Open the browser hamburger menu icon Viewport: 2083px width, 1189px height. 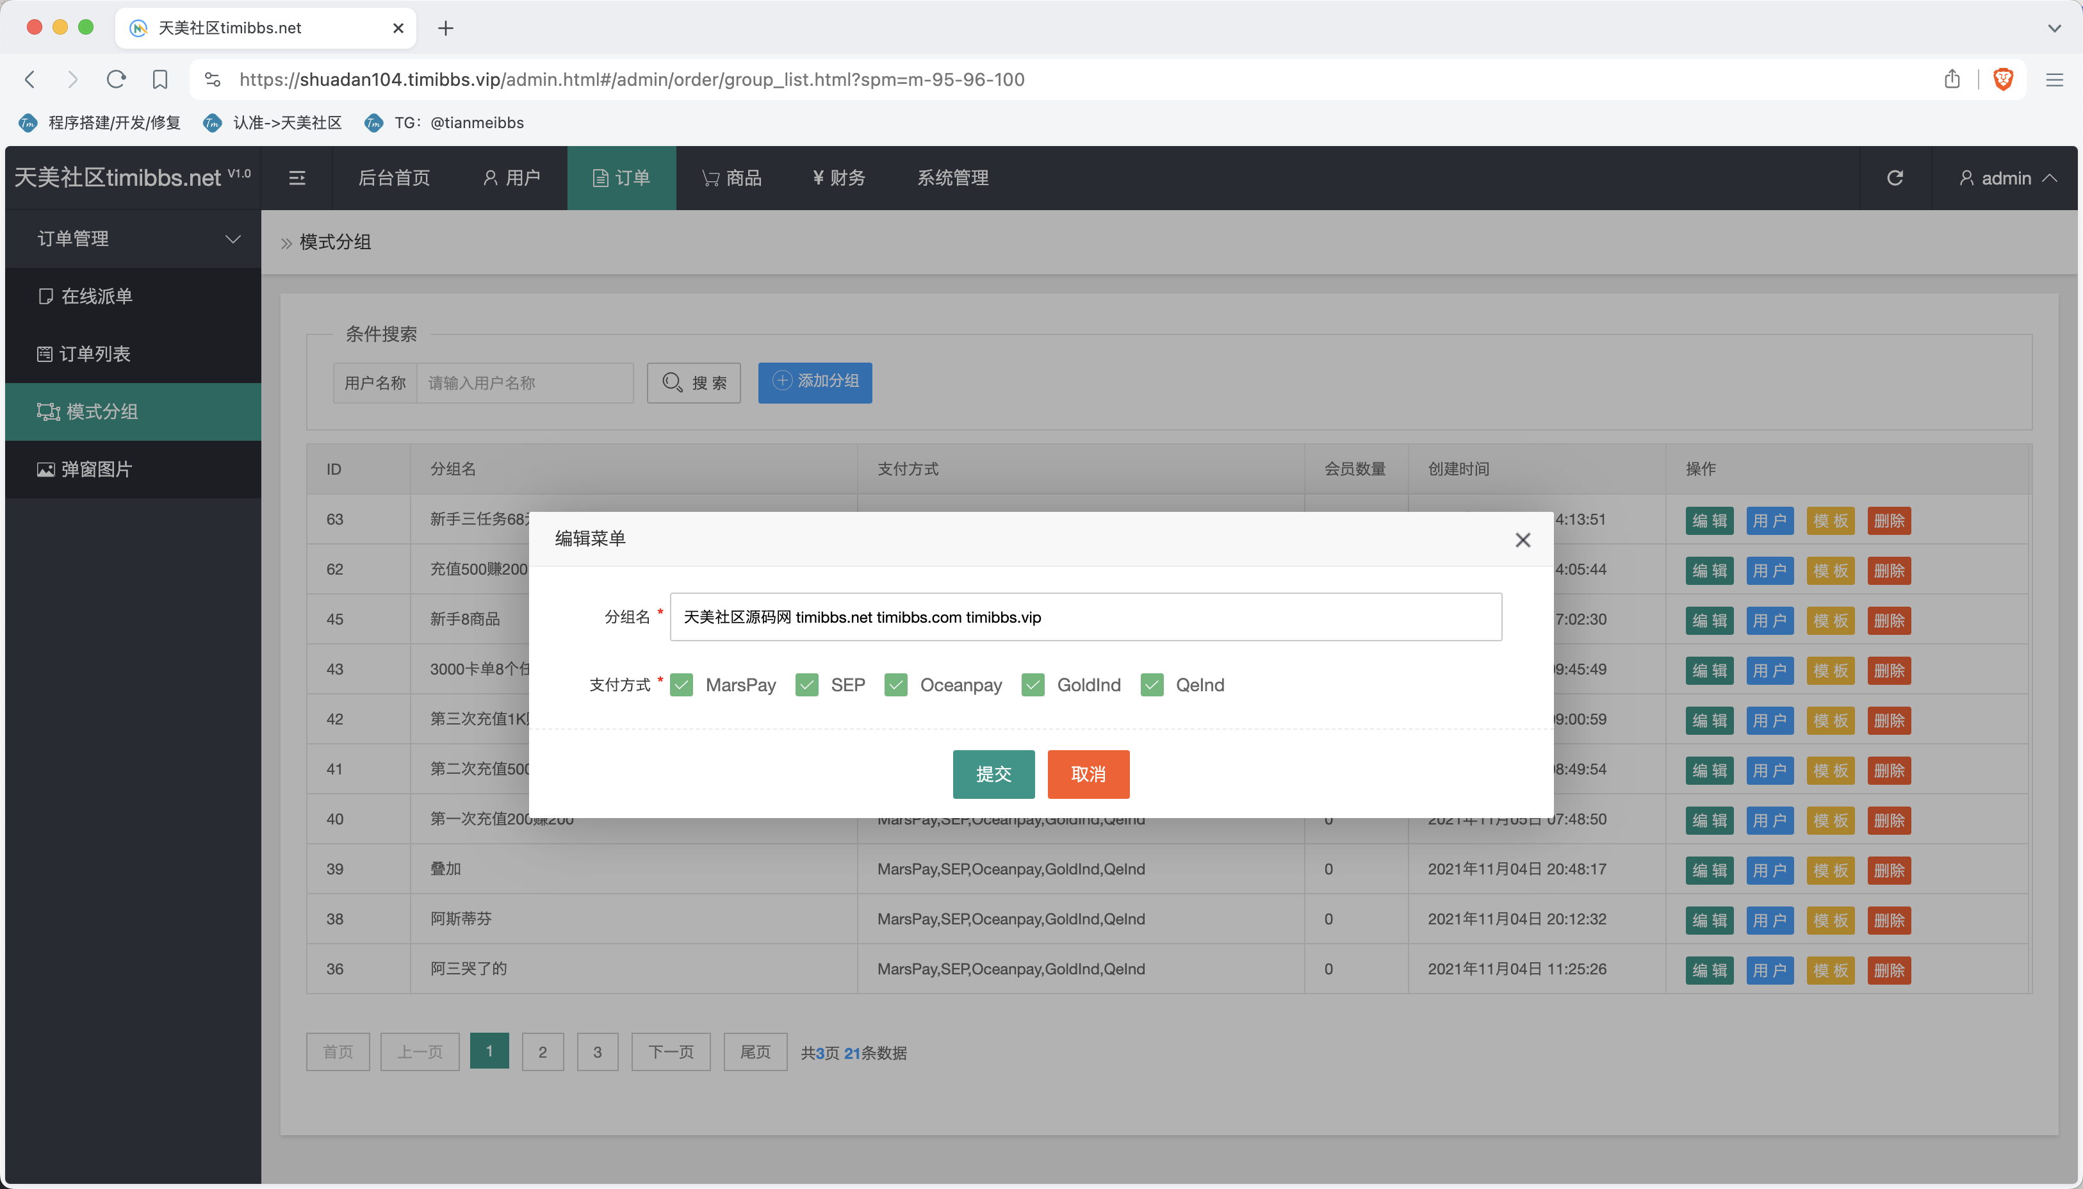2054,79
